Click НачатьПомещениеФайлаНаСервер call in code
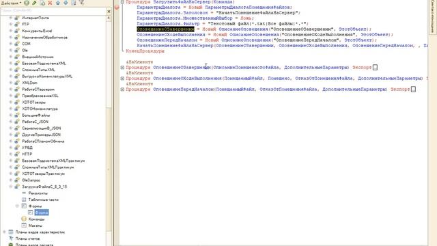Image resolution: width=437 pixels, height=246 pixels. tap(175, 46)
